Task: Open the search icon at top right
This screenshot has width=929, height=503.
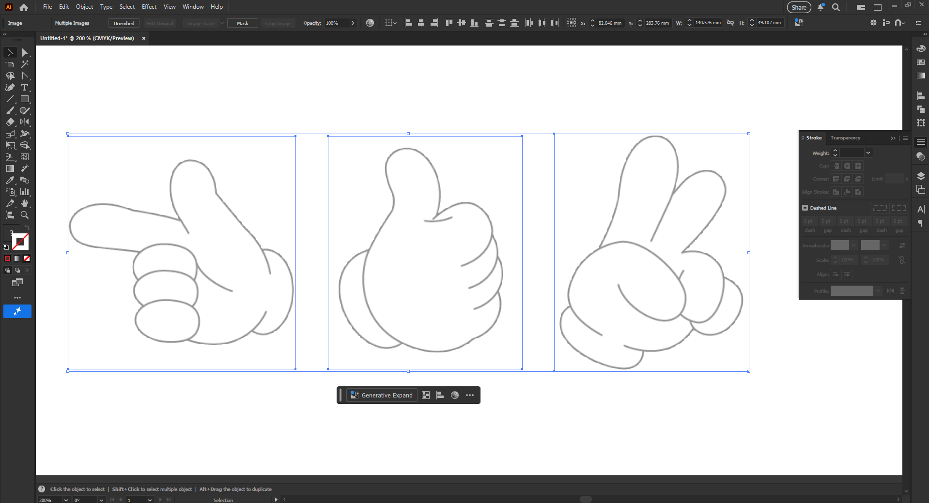Action: pos(836,7)
